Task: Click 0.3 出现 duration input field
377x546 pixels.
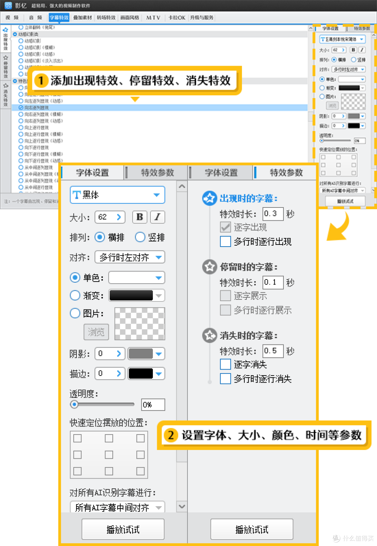Action: 273,213
